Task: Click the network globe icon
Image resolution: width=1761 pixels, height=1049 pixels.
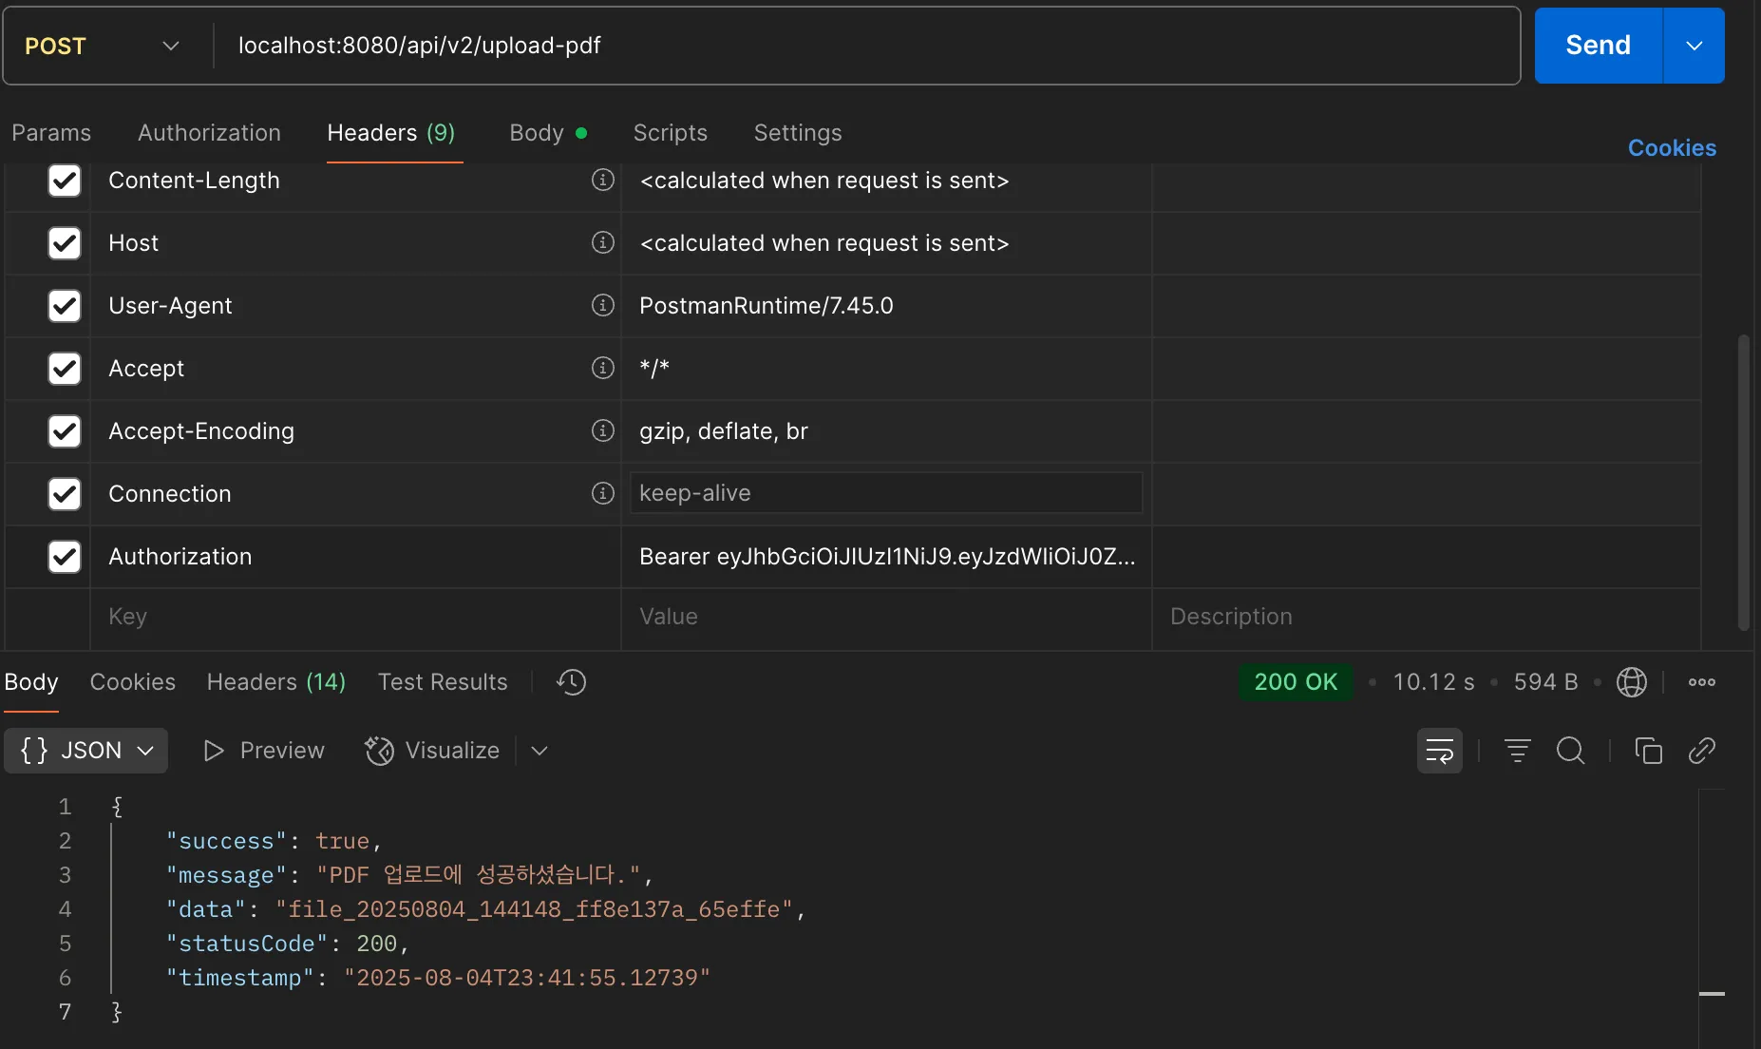Action: tap(1632, 682)
